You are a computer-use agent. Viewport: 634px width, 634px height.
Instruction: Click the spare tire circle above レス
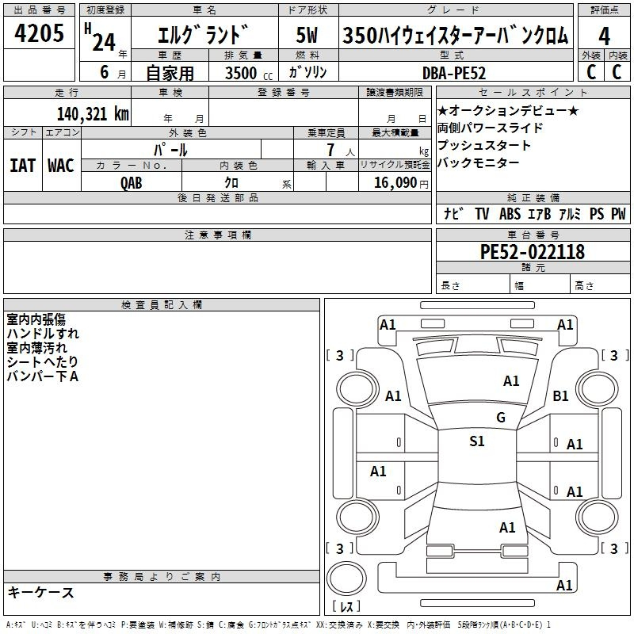pyautogui.click(x=346, y=579)
